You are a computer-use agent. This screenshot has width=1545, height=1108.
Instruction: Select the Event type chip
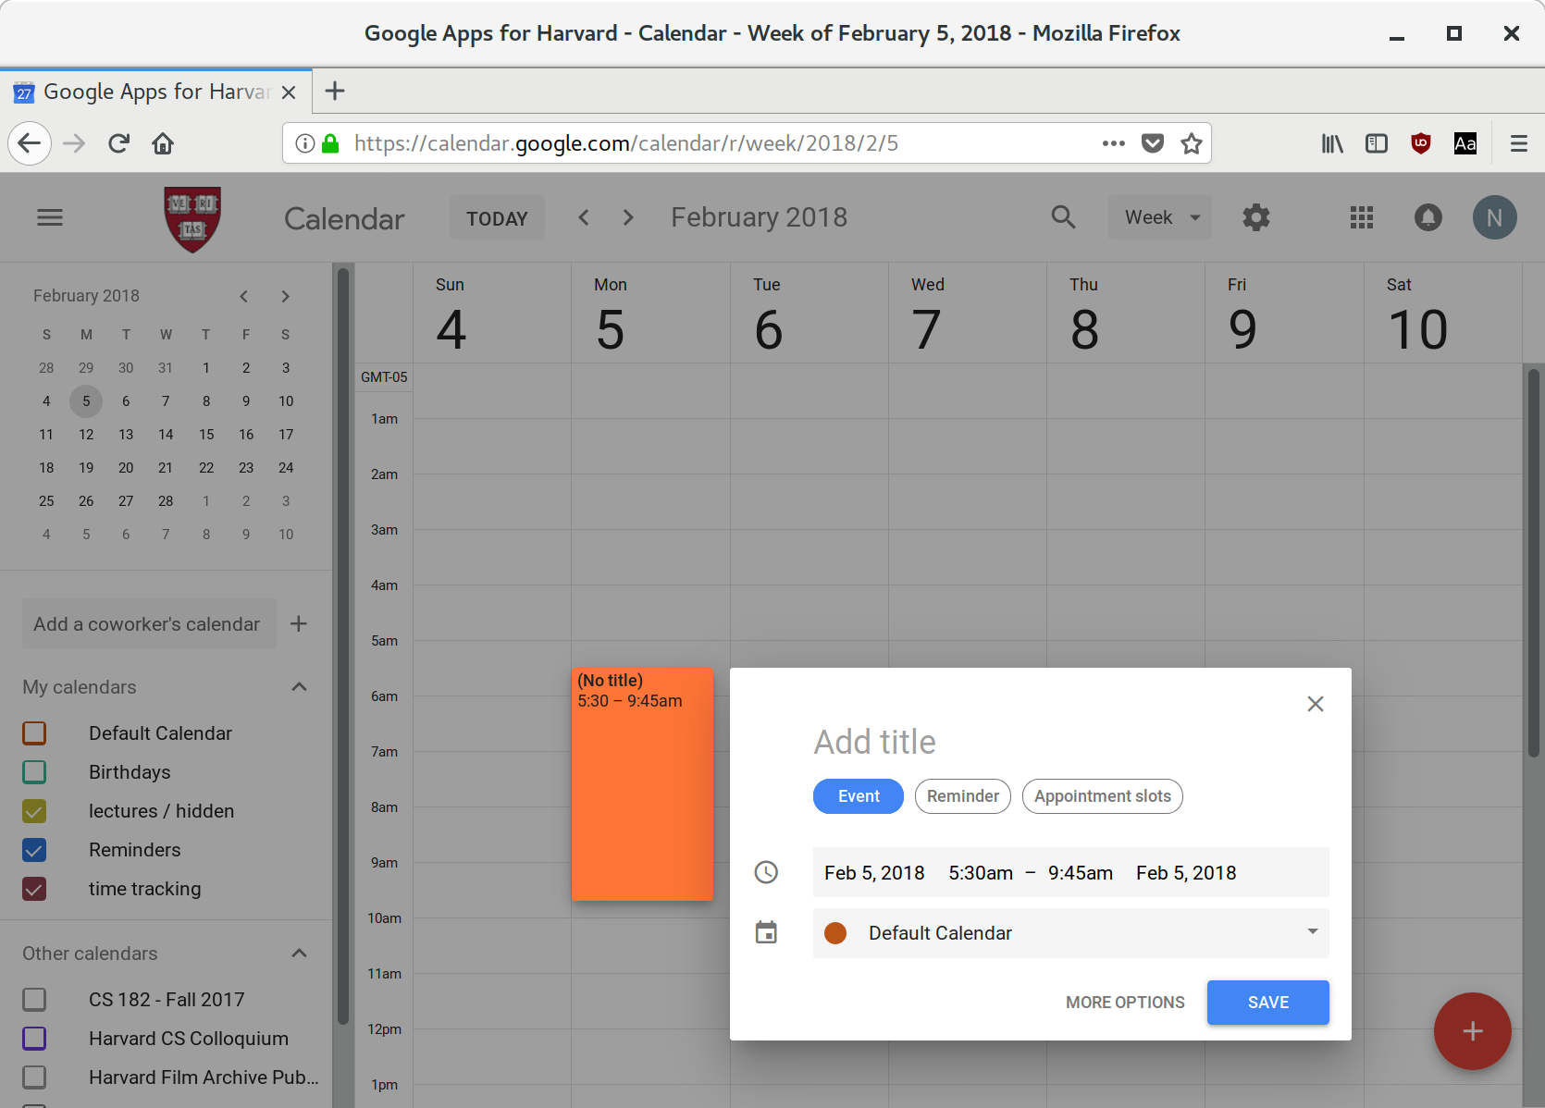tap(859, 796)
